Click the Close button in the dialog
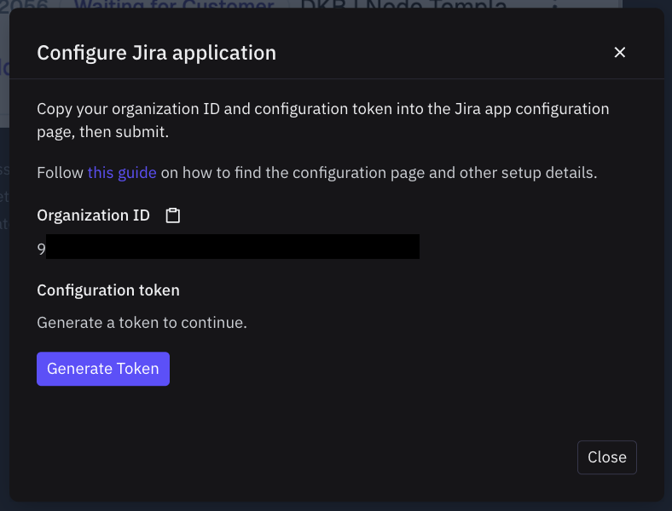The width and height of the screenshot is (672, 511). (x=606, y=457)
